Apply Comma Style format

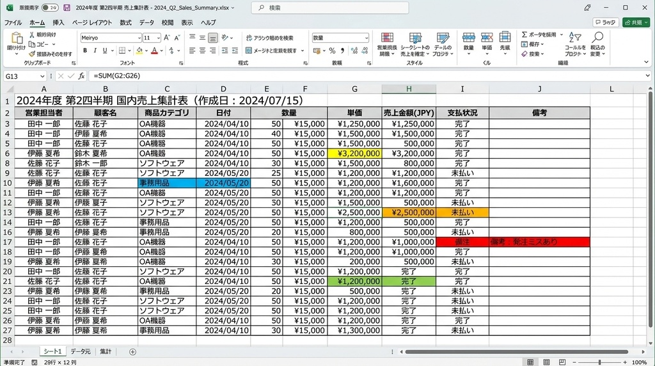[343, 51]
